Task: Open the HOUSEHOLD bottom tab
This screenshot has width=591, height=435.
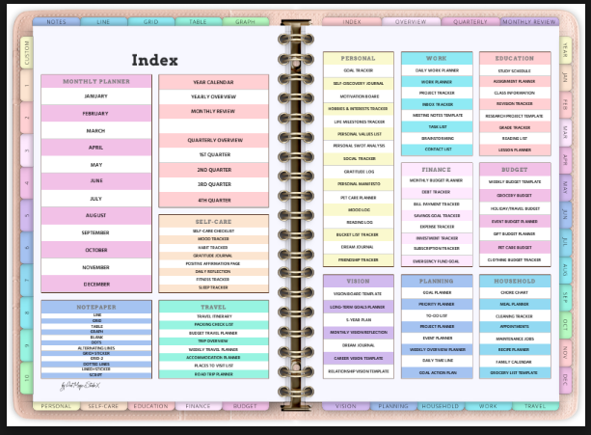Action: coord(441,406)
